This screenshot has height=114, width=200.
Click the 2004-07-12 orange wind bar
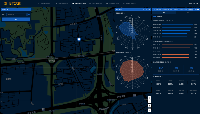[177, 45]
